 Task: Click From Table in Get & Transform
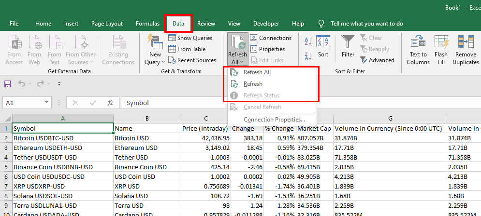coord(187,49)
